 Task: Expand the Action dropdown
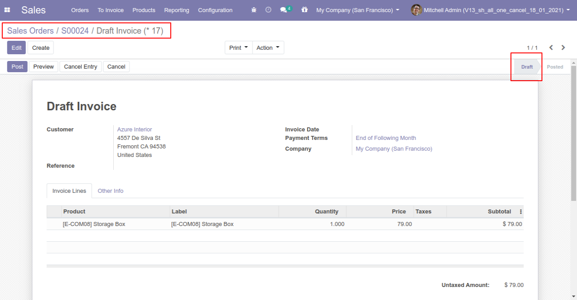tap(268, 48)
